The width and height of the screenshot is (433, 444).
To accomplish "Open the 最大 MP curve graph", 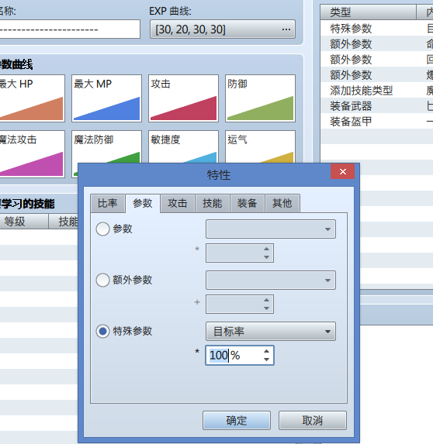I will [106, 98].
